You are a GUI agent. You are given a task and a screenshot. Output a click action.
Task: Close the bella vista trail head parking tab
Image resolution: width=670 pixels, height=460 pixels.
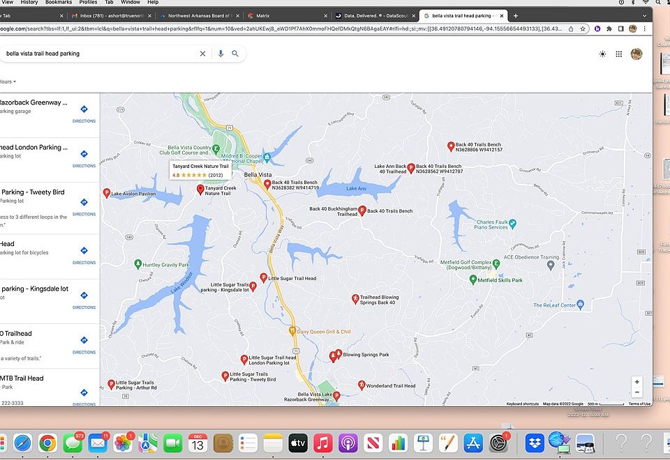[502, 16]
